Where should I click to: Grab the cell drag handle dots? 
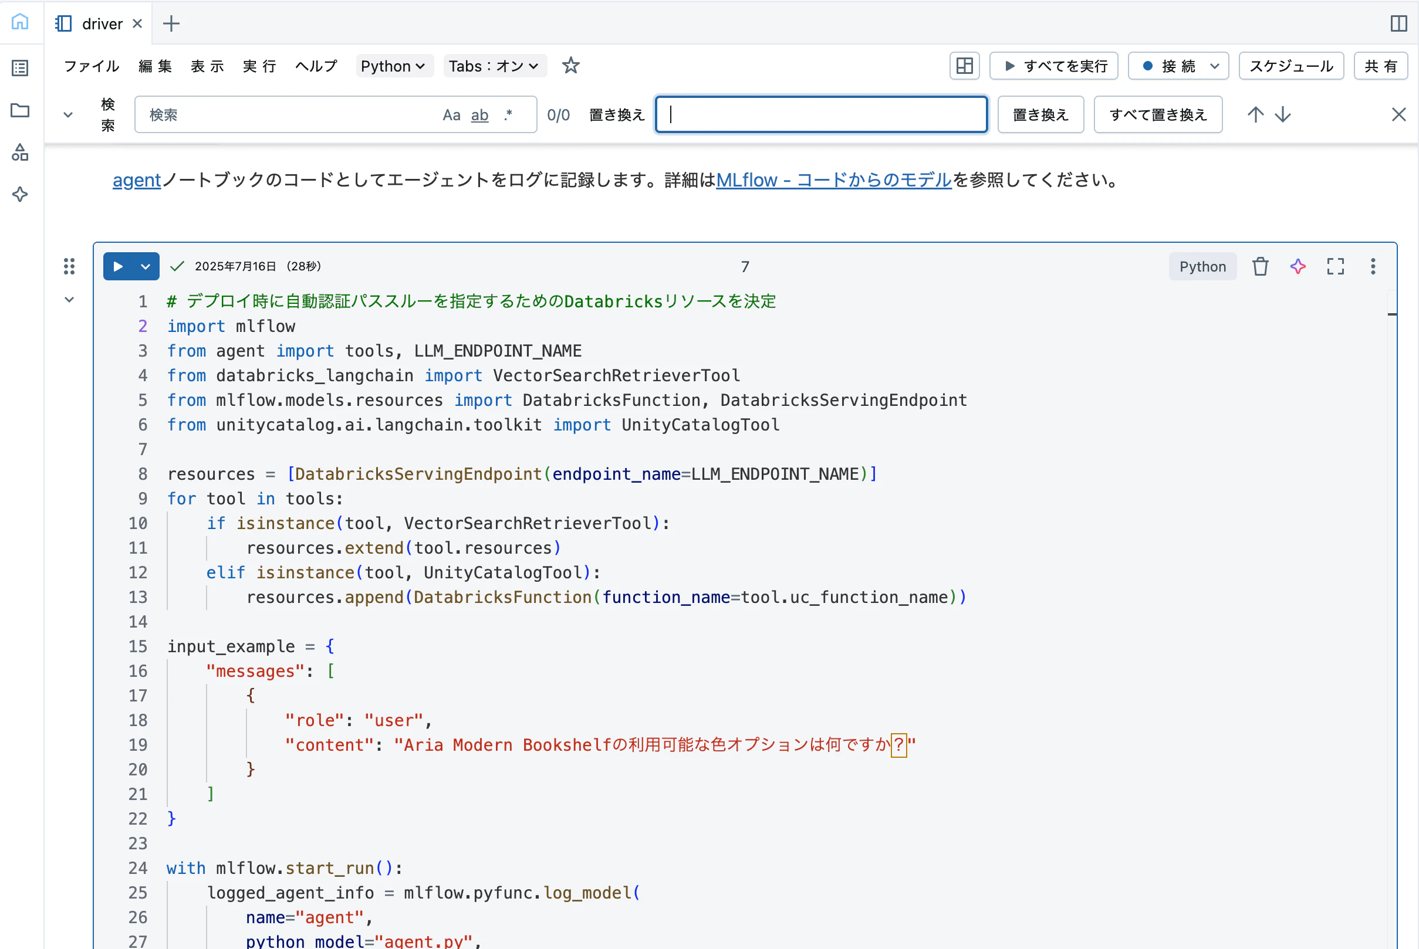(69, 266)
